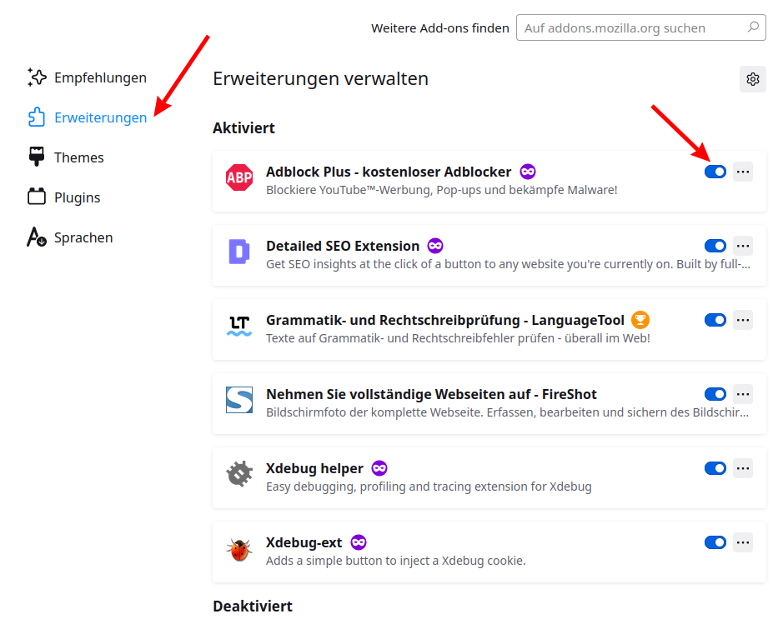Click the search magnifier icon

point(753,27)
